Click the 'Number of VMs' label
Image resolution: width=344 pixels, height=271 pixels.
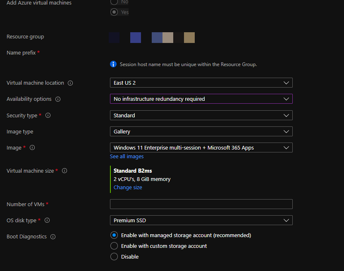point(26,204)
